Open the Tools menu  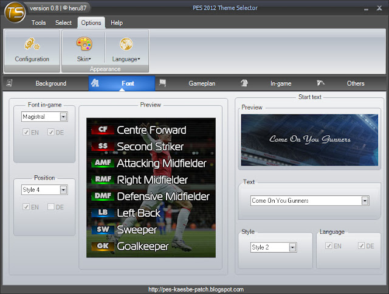pos(38,23)
